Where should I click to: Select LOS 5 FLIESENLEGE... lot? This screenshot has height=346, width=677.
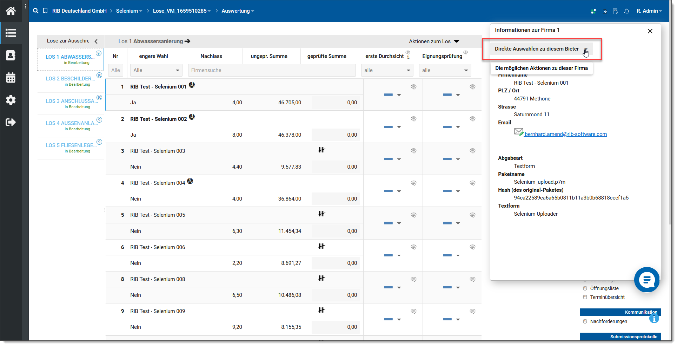pyautogui.click(x=71, y=148)
